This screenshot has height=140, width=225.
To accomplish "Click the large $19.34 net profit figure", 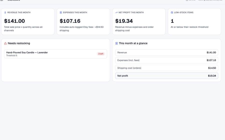I will (x=124, y=21).
